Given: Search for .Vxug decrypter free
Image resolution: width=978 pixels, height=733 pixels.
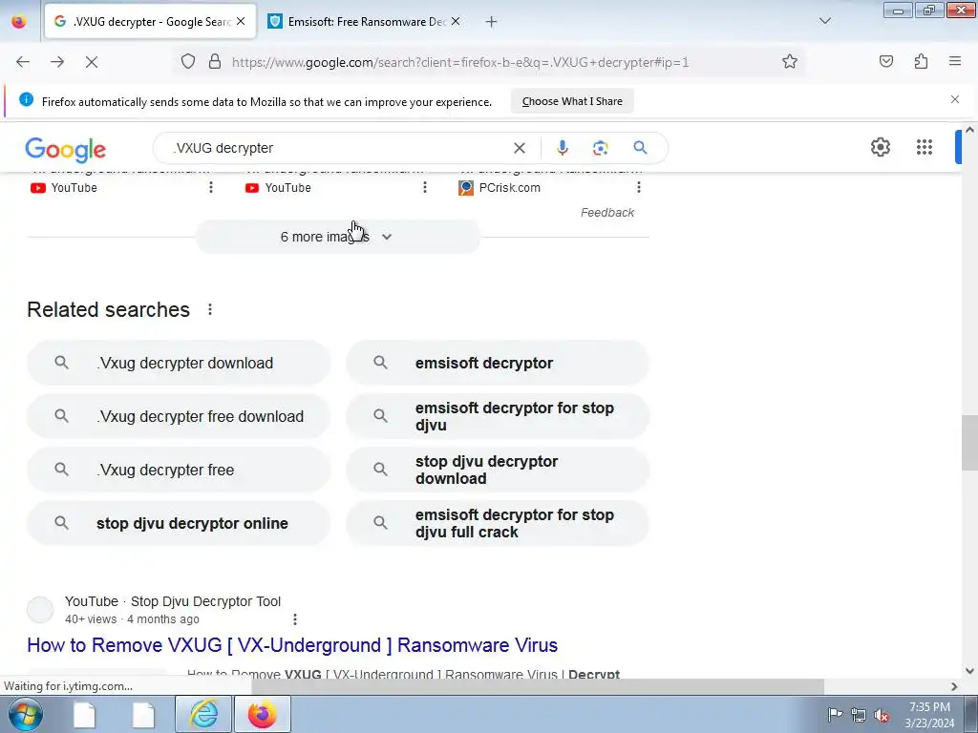Looking at the screenshot, I should [179, 470].
